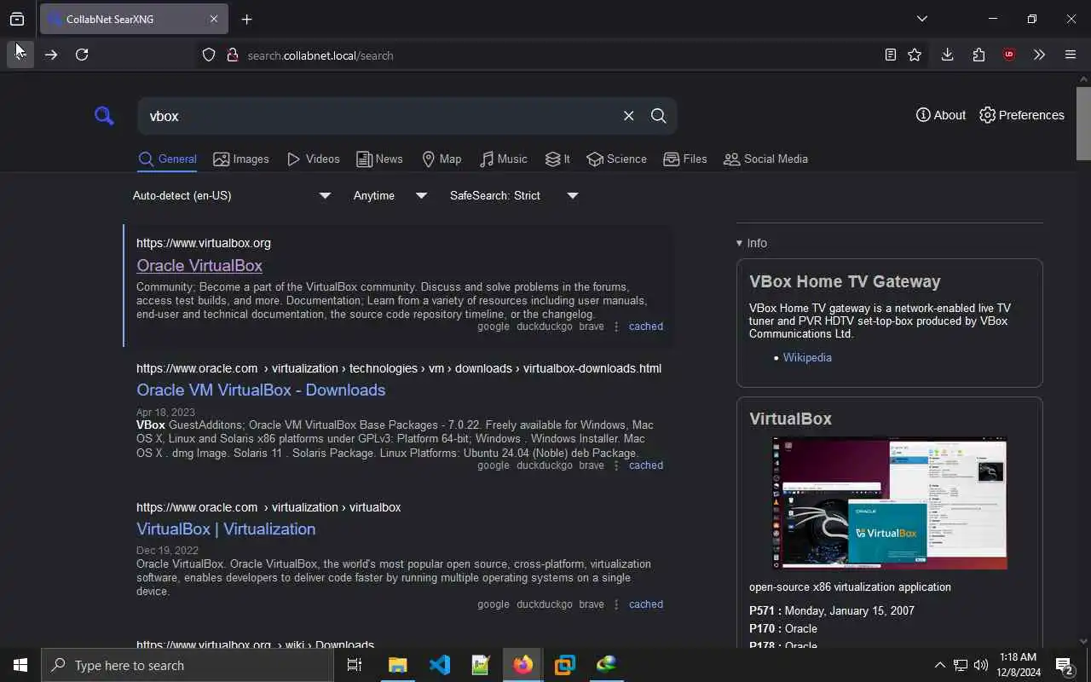Open Oracle VM VirtualBox - Downloads result
The image size is (1091, 682).
tap(261, 390)
